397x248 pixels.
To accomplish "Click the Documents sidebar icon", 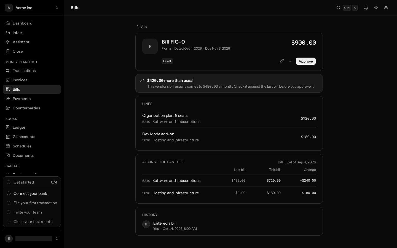I will [x=8, y=155].
